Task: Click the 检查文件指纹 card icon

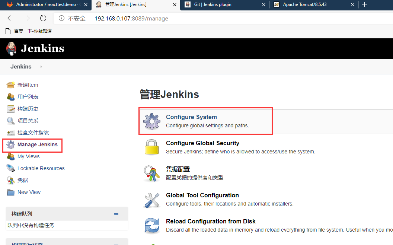Action: click(10, 133)
